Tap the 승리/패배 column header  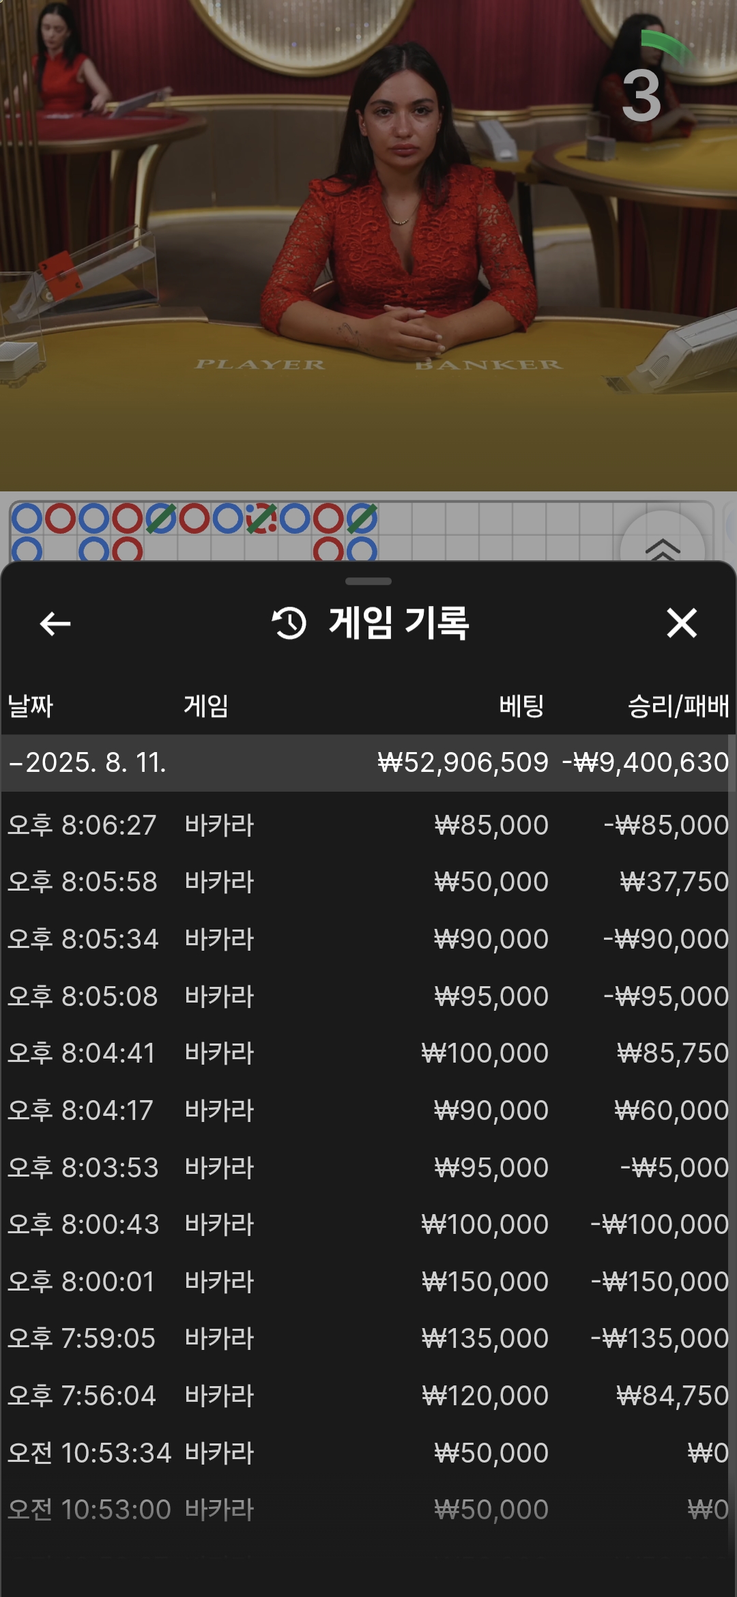[x=678, y=705]
